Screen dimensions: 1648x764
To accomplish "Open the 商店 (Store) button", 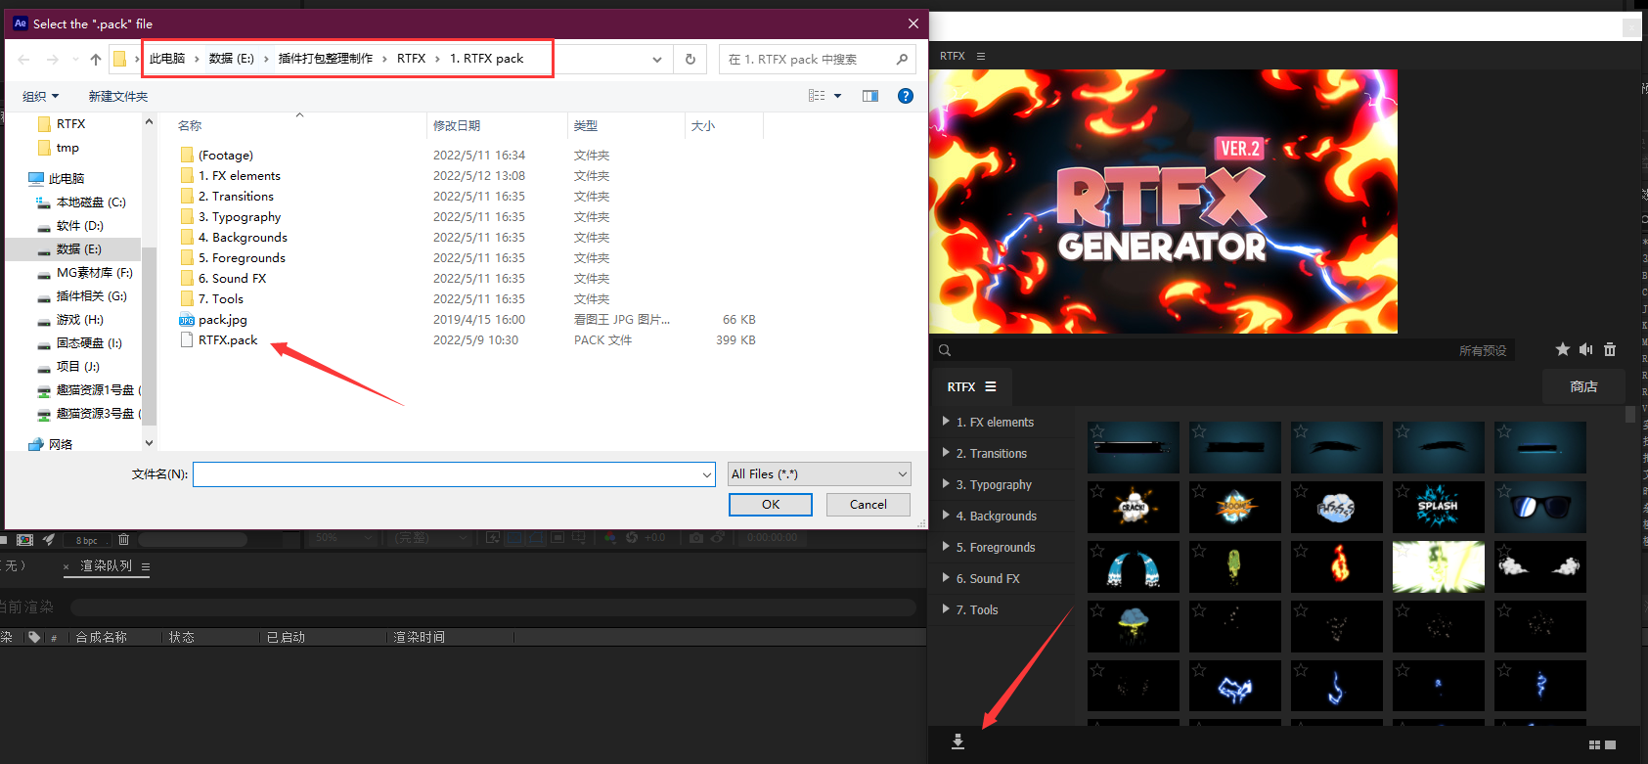I will (1583, 387).
